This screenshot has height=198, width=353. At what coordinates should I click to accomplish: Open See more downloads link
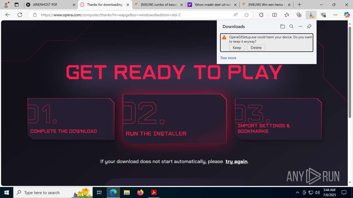(x=228, y=58)
